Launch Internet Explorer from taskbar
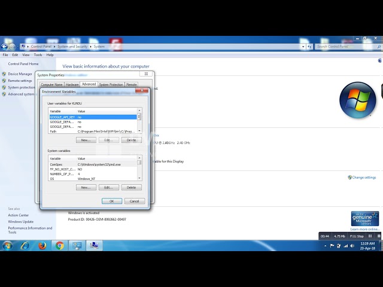 pos(25,246)
